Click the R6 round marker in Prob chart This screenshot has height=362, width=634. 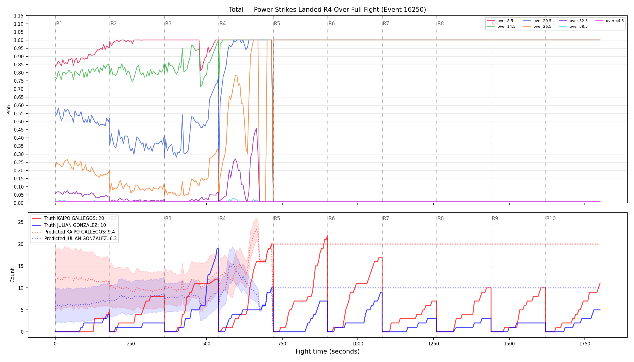coord(331,24)
